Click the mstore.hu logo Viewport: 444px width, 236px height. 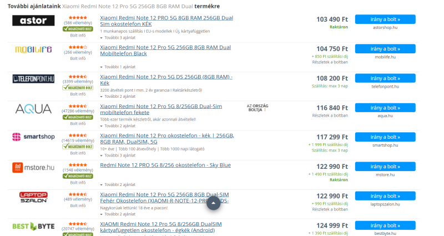click(33, 168)
